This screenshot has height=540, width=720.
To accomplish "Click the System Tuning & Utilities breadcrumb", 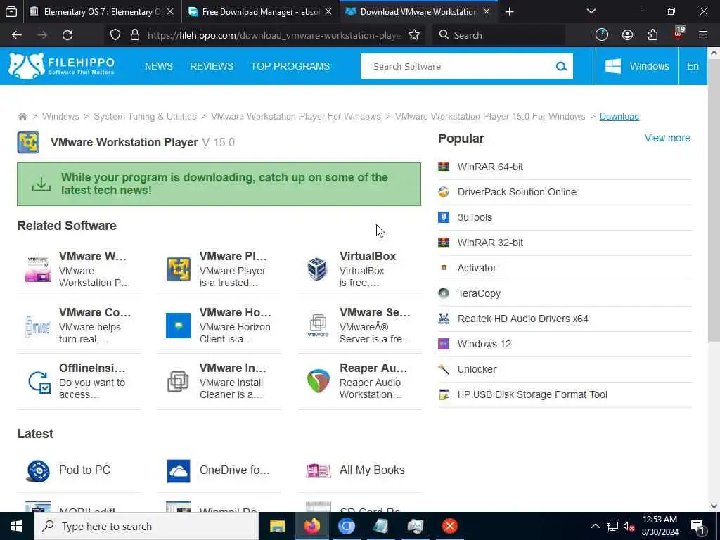I will pos(145,116).
